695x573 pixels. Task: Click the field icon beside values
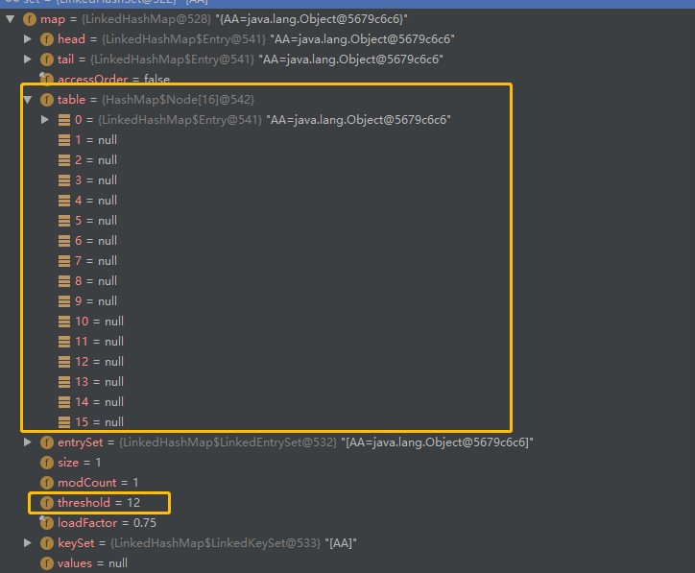coord(47,563)
